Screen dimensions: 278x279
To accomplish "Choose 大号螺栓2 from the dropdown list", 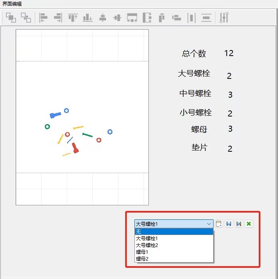I will (x=174, y=245).
